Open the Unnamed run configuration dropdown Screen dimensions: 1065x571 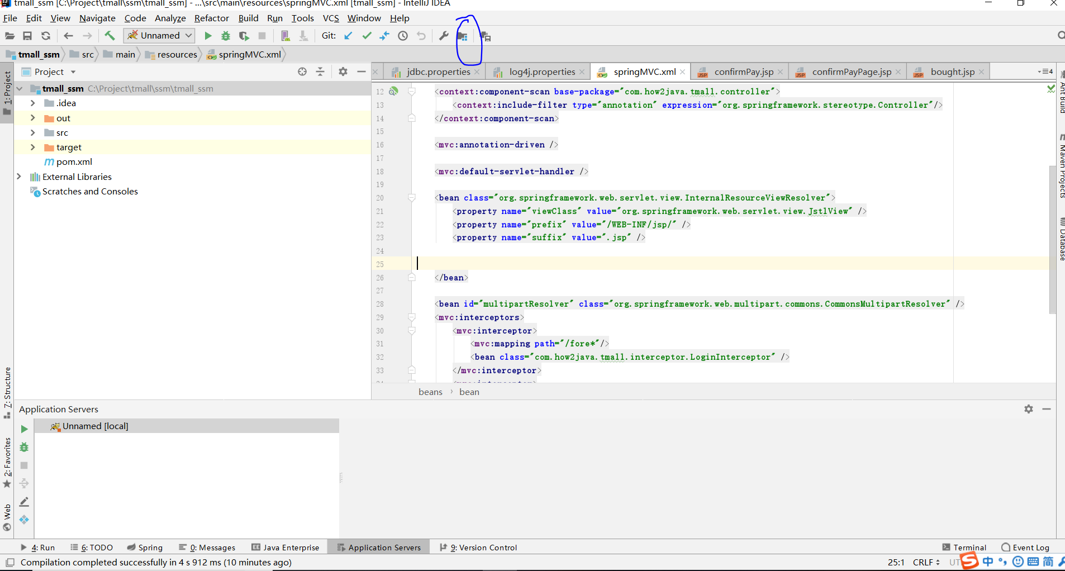tap(159, 36)
